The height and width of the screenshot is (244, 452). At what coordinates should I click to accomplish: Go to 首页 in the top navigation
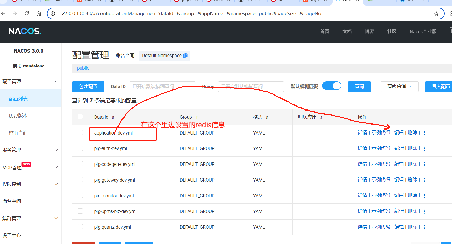pos(325,32)
